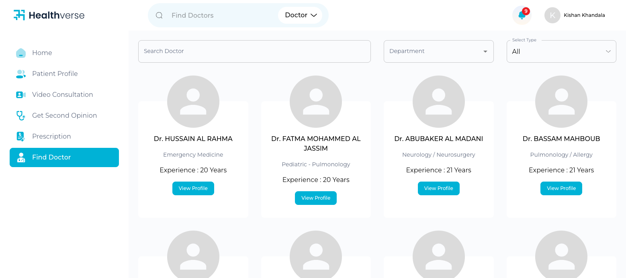
Task: Click the Healthverse logo
Action: 49,15
